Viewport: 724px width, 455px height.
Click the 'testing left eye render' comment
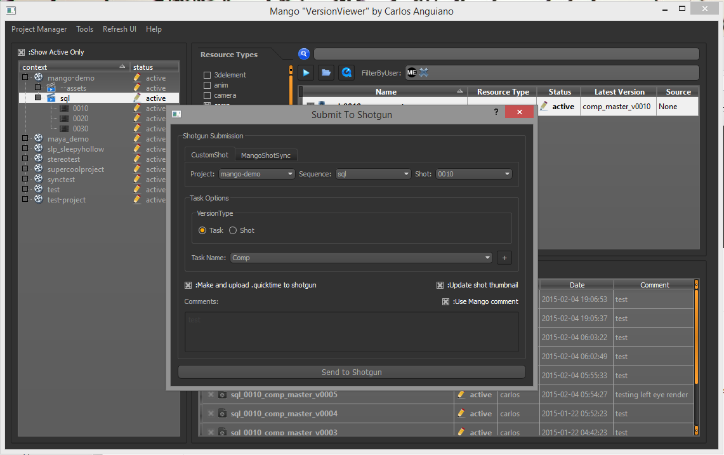[x=652, y=395]
